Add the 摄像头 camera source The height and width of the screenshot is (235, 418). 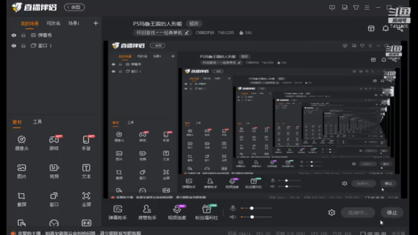pos(21,143)
